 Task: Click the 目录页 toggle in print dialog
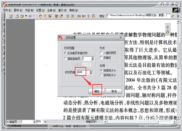78,65
